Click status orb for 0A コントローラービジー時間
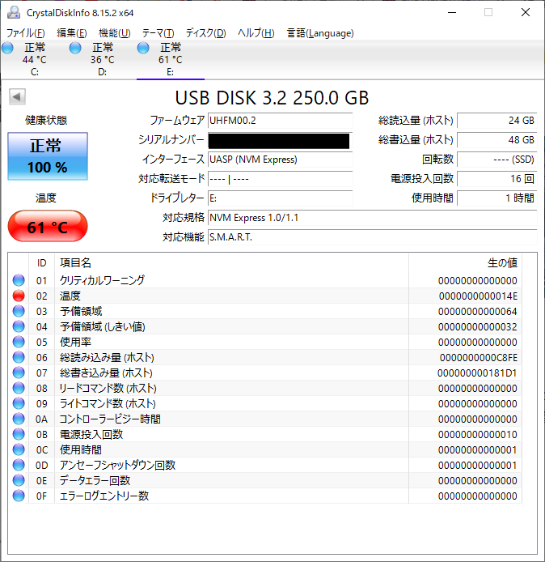Viewport: 545px width, 562px height. (19, 419)
